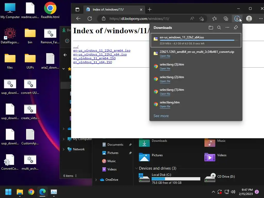
Task: Open file for the convert.zip download
Action: click(x=165, y=56)
